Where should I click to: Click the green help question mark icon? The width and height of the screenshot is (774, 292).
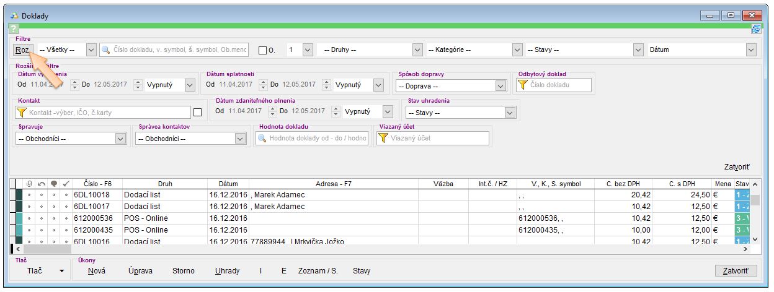[x=14, y=29]
